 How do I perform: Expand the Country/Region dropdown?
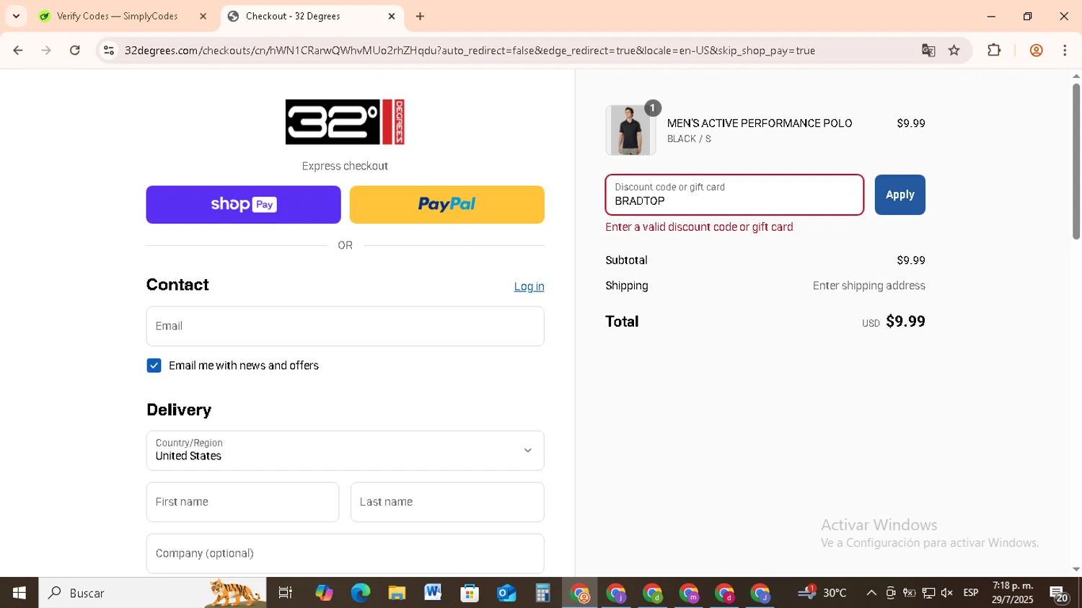pos(345,451)
